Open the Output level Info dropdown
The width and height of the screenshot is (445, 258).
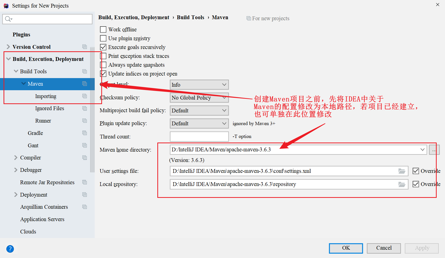click(x=199, y=85)
